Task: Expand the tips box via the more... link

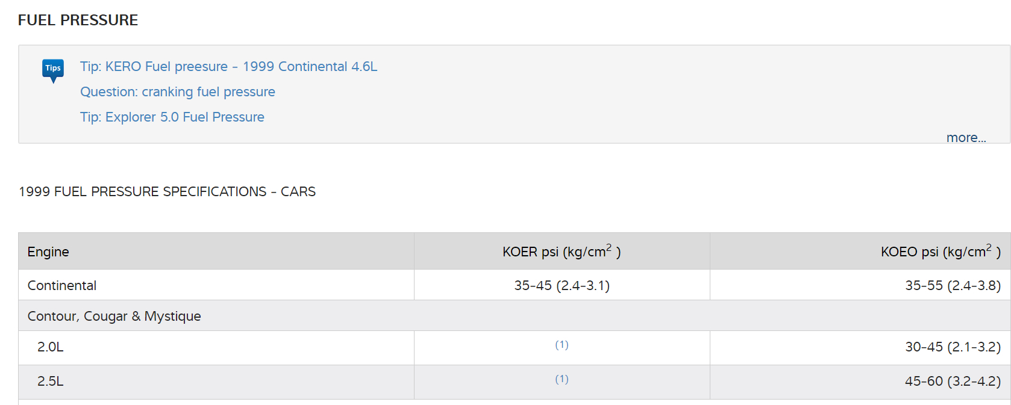Action: 966,137
